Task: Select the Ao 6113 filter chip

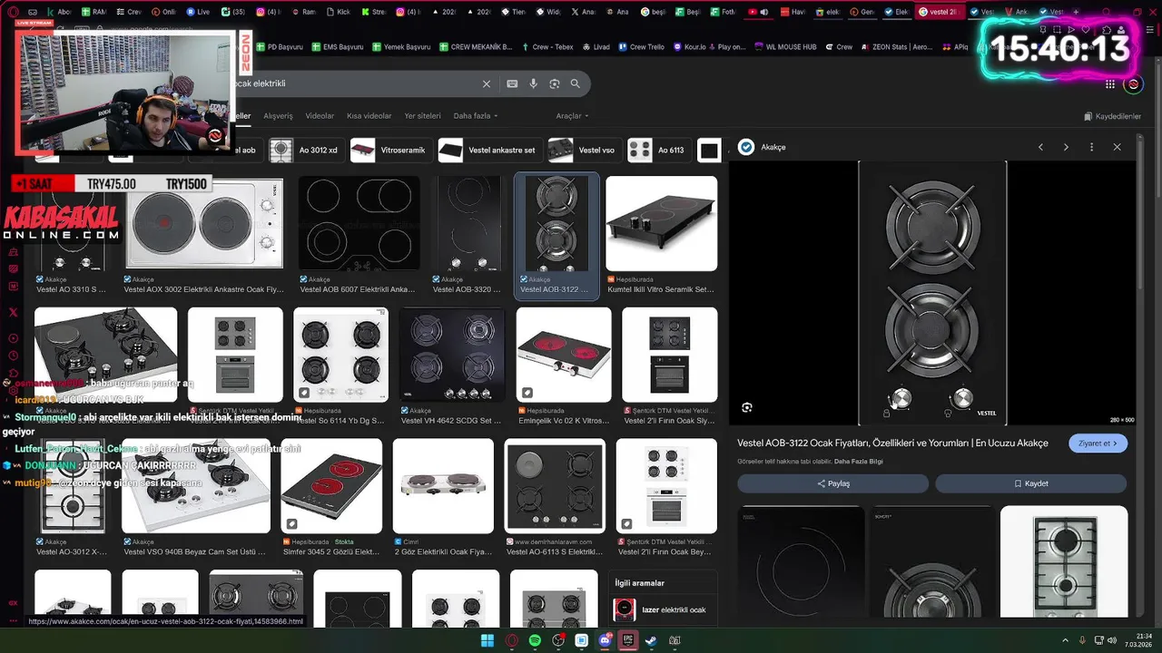Action: tap(658, 150)
